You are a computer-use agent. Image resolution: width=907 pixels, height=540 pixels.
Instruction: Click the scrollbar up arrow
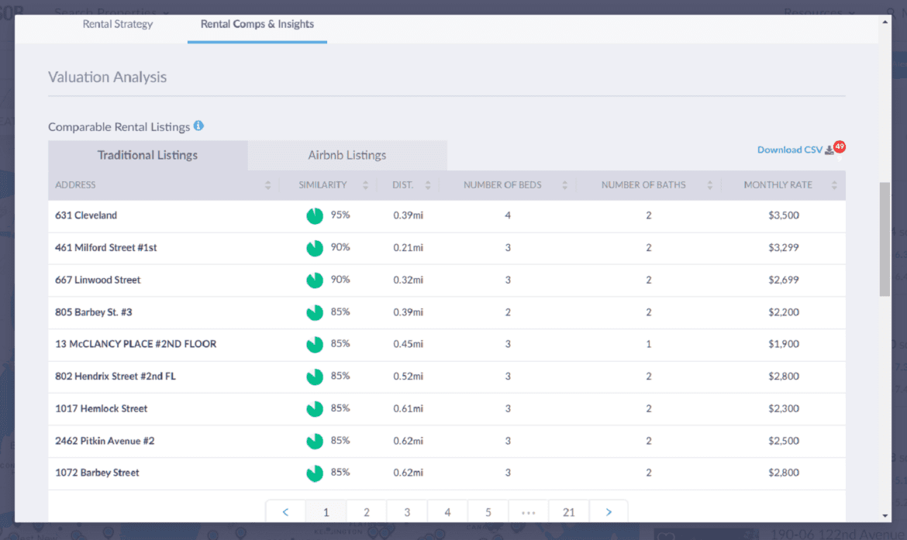click(x=885, y=22)
